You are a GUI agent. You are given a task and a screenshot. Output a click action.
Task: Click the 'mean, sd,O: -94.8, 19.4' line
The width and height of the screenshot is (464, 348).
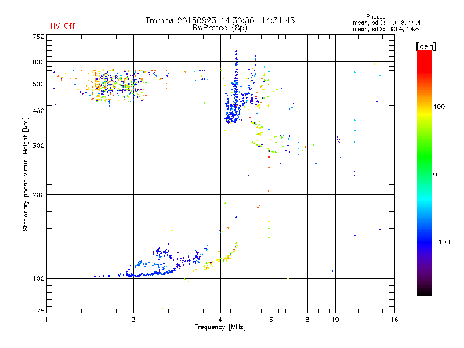(386, 23)
